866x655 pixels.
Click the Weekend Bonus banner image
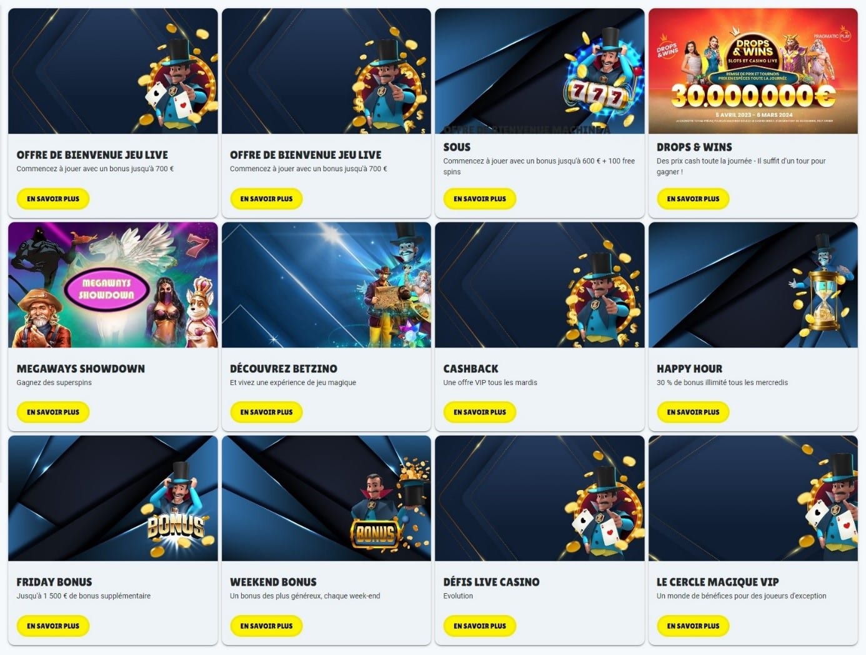[326, 498]
